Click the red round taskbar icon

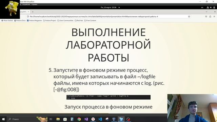pos(128,119)
